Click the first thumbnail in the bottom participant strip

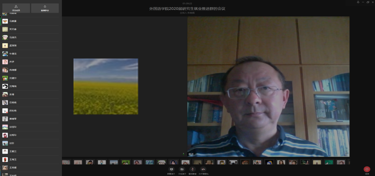66,162
